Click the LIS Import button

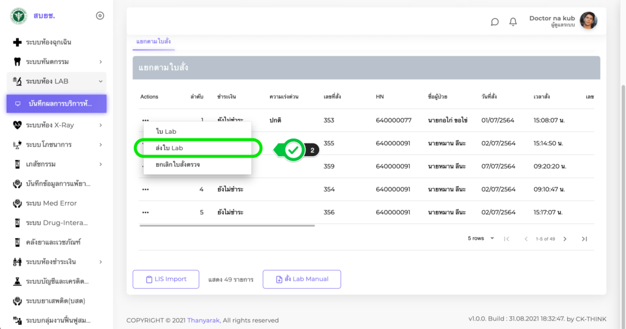pos(166,279)
